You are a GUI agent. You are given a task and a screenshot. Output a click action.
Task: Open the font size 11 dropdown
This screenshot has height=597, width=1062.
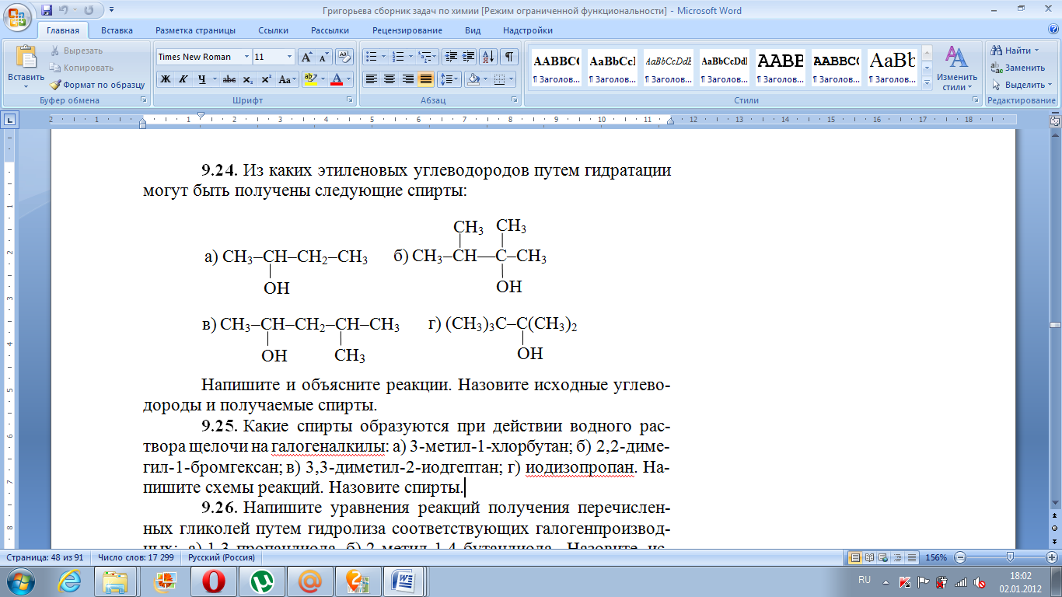290,57
